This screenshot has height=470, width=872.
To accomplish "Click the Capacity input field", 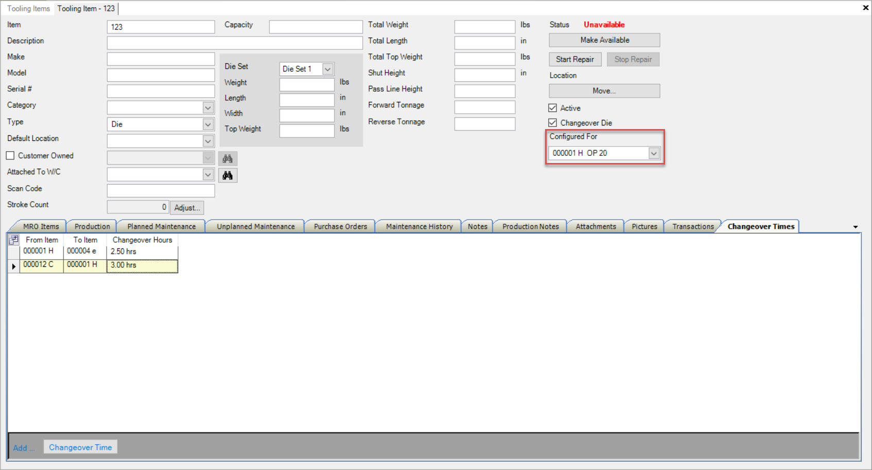I will [x=316, y=27].
